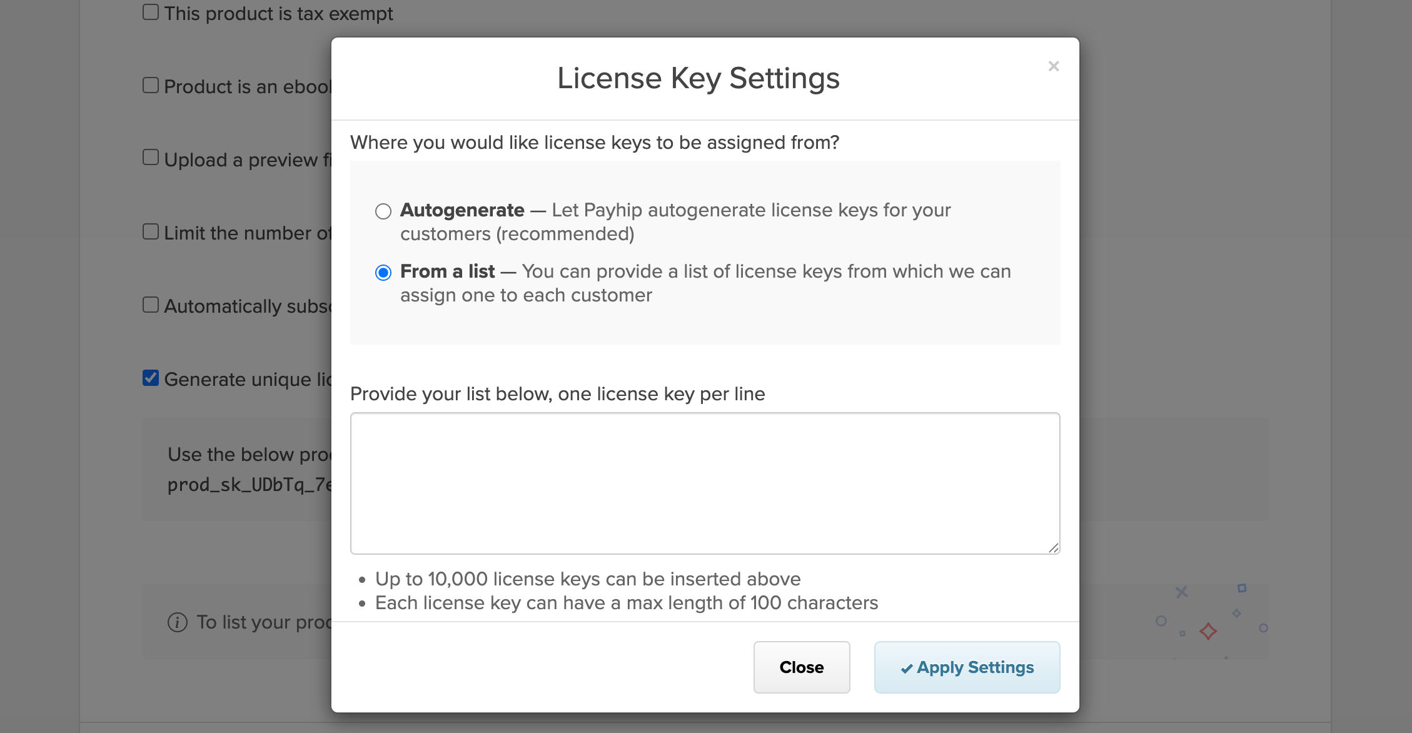Click the Provide your list below label
Screen dimensions: 1412x733
[x=557, y=394]
